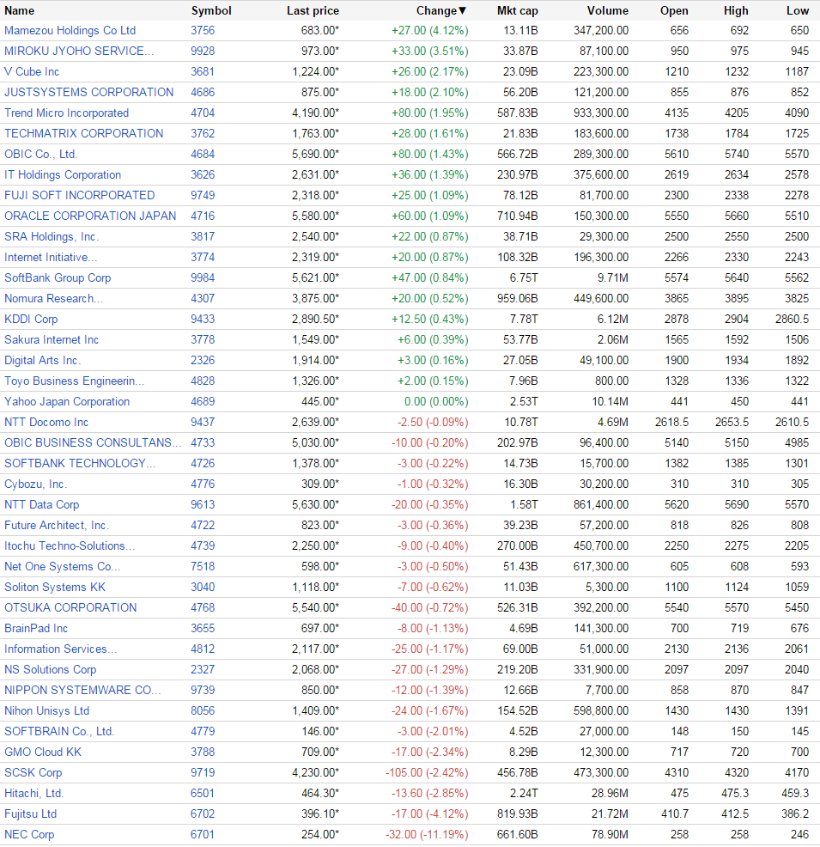Open Yahoo Japan Corporation link
This screenshot has width=820, height=847.
pyautogui.click(x=67, y=402)
